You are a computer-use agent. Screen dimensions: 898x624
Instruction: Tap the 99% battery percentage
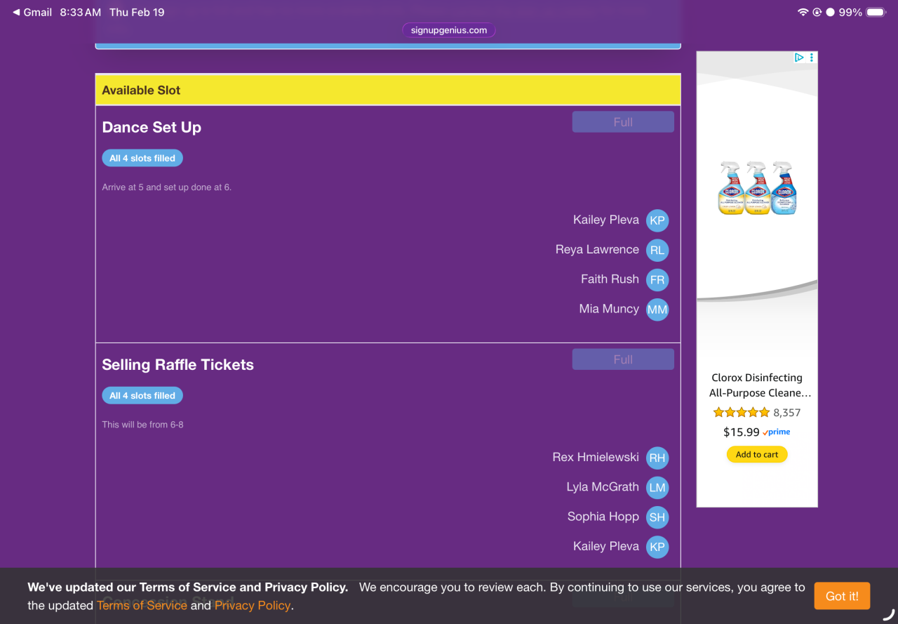850,13
